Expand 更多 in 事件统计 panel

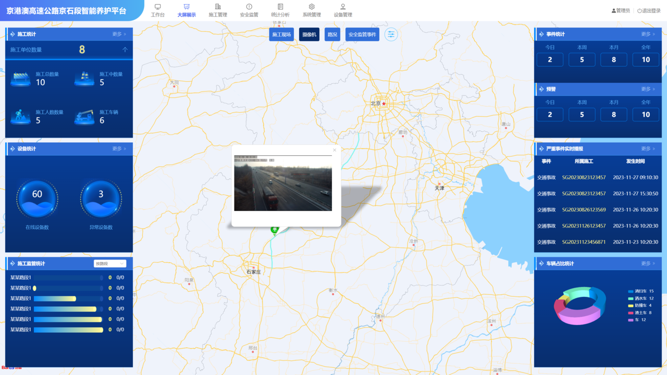(x=648, y=34)
